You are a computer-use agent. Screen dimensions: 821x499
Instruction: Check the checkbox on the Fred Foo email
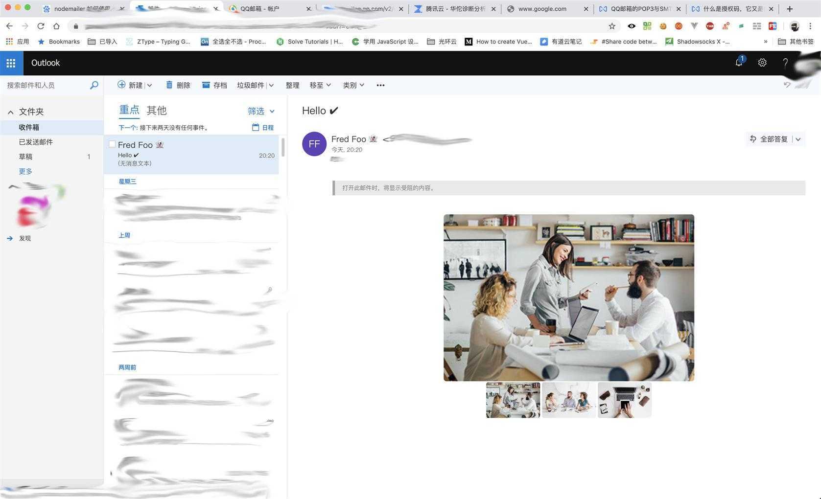click(112, 144)
